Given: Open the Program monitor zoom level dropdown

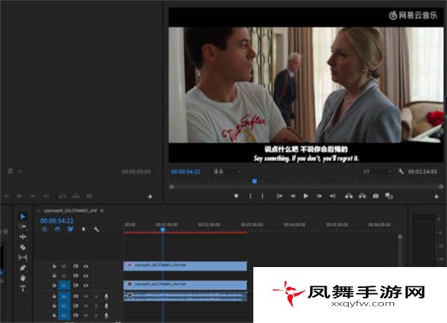Looking at the screenshot, I should coord(227,172).
